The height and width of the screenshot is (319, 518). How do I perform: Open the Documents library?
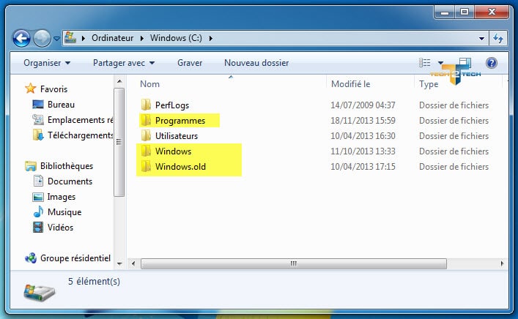[x=70, y=181]
